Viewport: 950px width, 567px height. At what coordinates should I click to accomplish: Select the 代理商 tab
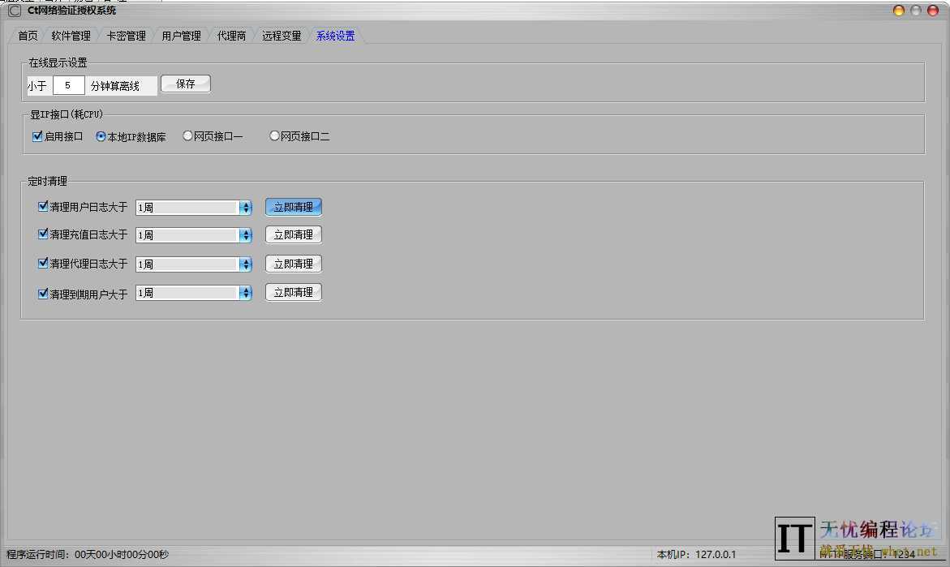[x=231, y=36]
